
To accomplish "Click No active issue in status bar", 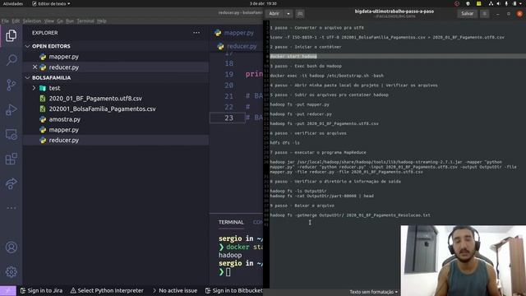I will click(175, 290).
